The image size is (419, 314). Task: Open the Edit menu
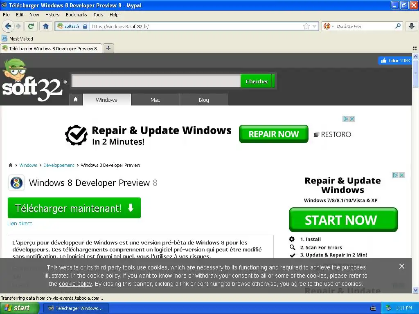pos(20,15)
